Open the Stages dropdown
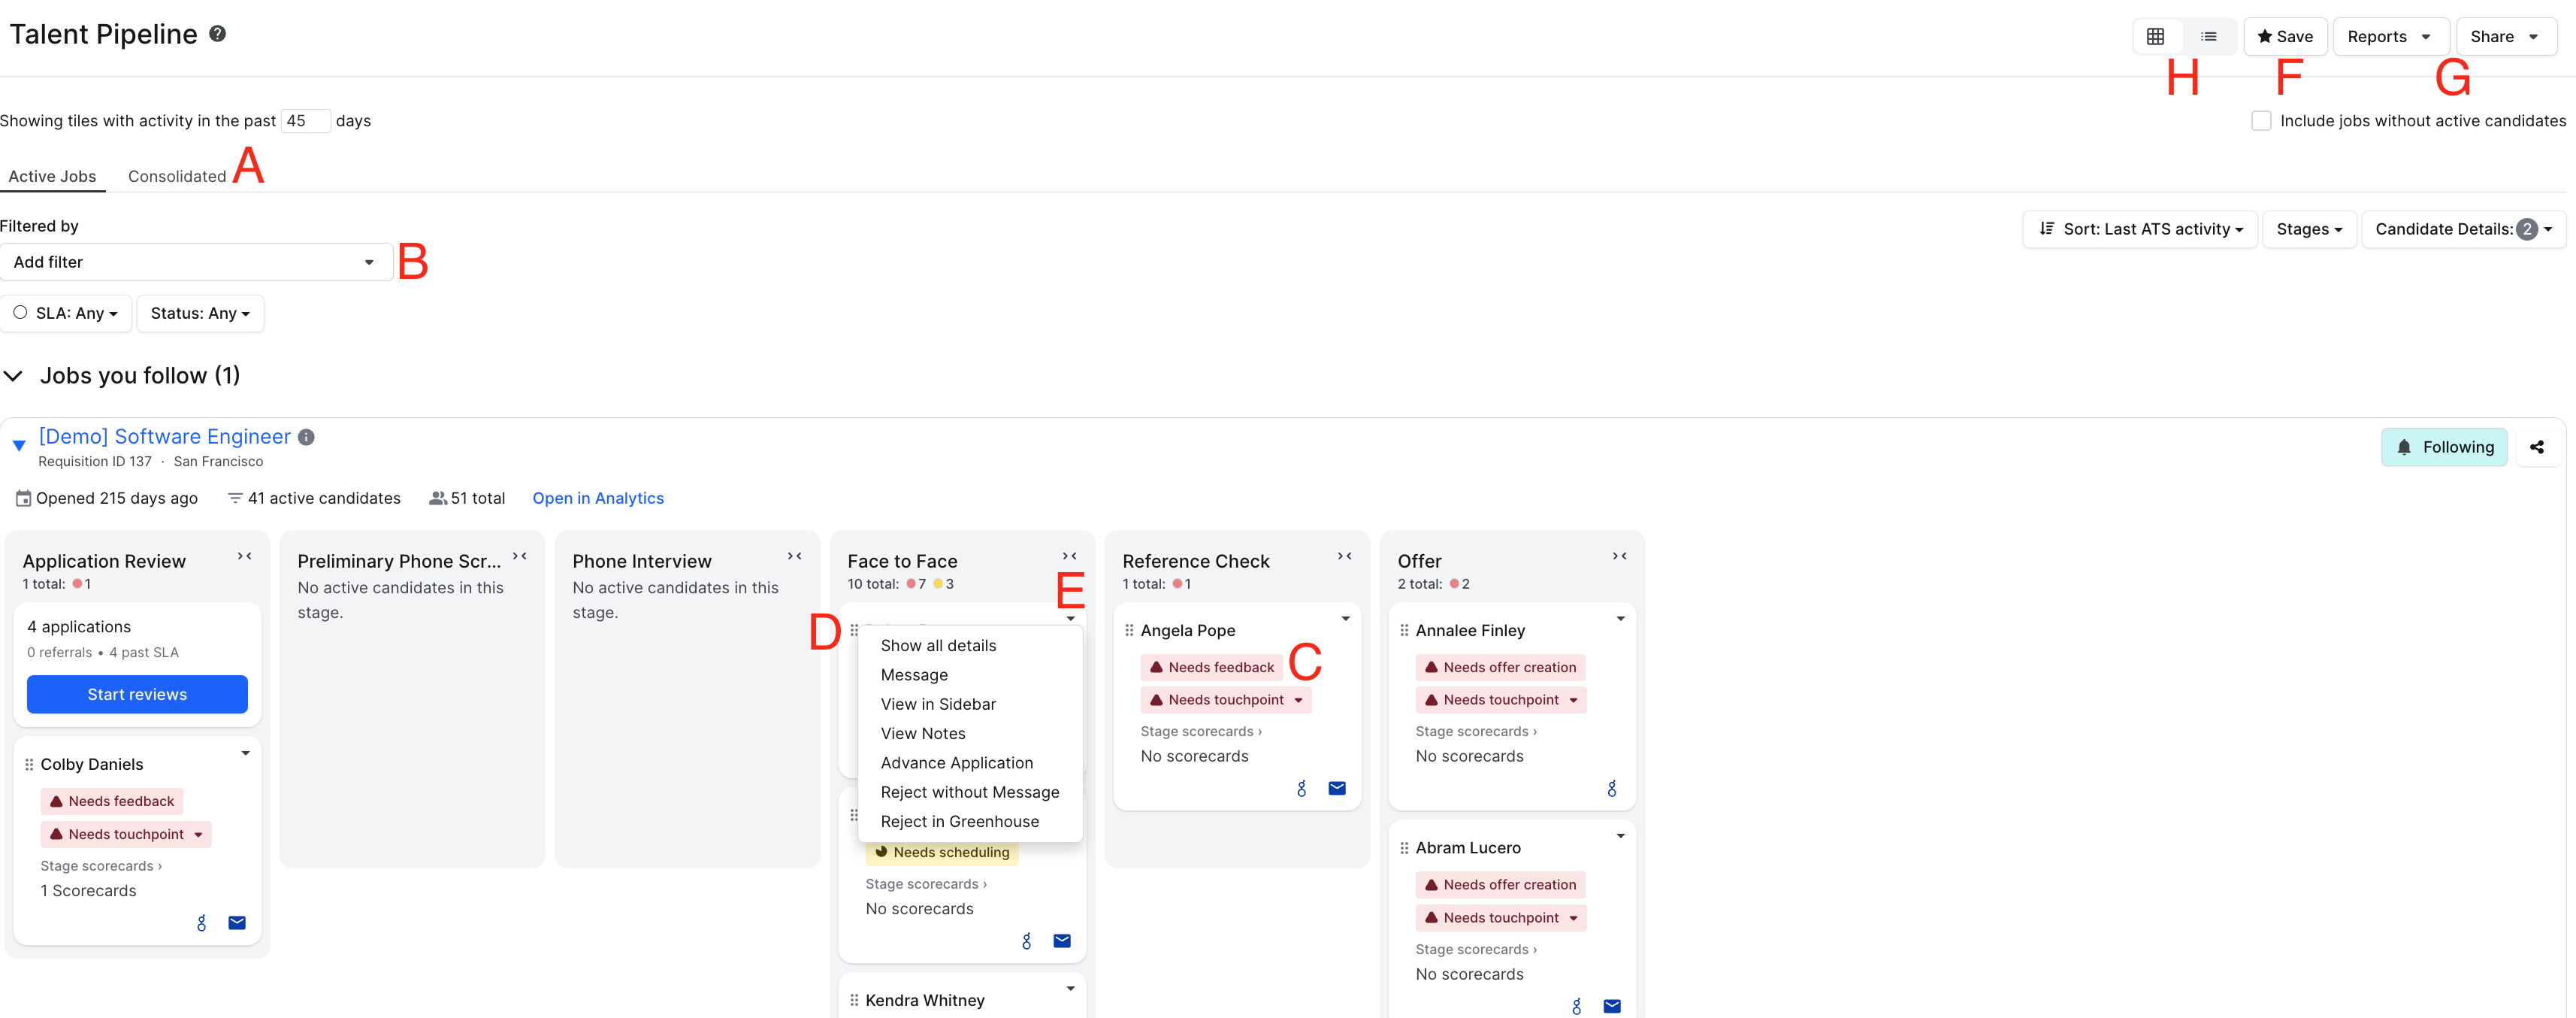2576x1018 pixels. pyautogui.click(x=2309, y=229)
